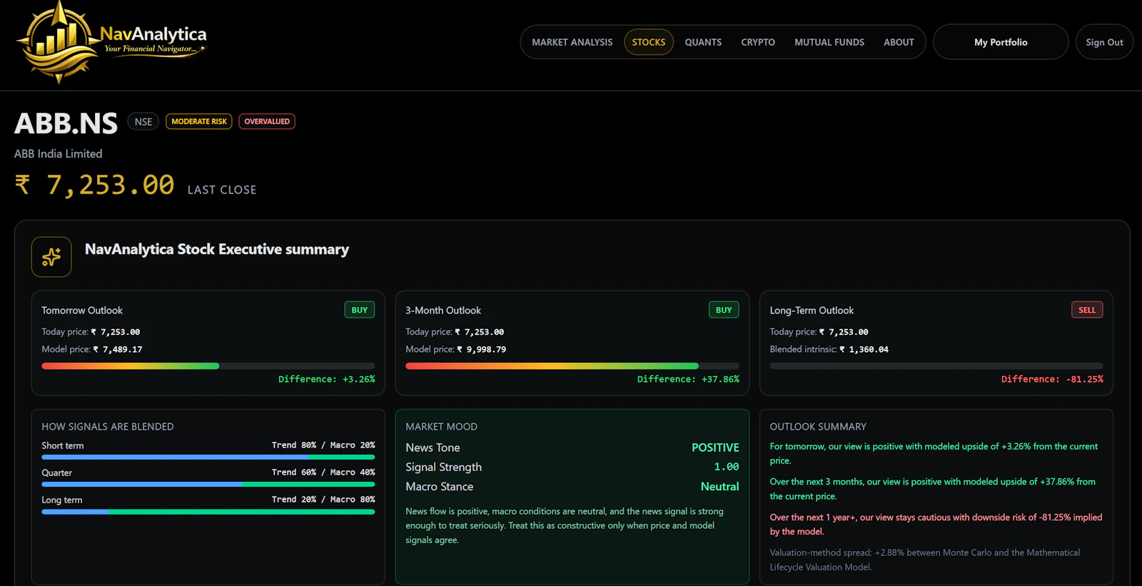This screenshot has width=1142, height=586.
Task: Click the Long term blend bar
Action: pyautogui.click(x=208, y=512)
